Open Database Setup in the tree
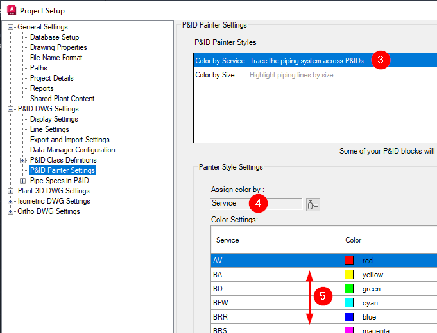Image resolution: width=437 pixels, height=333 pixels. [55, 37]
